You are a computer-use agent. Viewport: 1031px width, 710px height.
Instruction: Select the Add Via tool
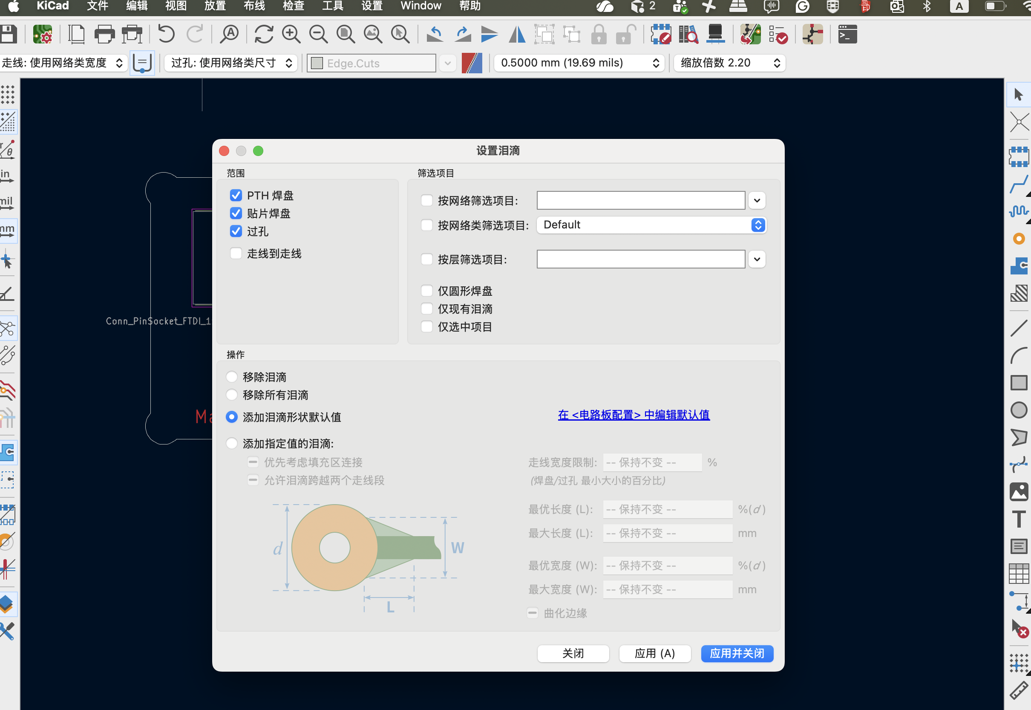[1019, 239]
